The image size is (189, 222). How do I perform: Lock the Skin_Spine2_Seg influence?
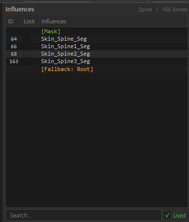click(27, 54)
